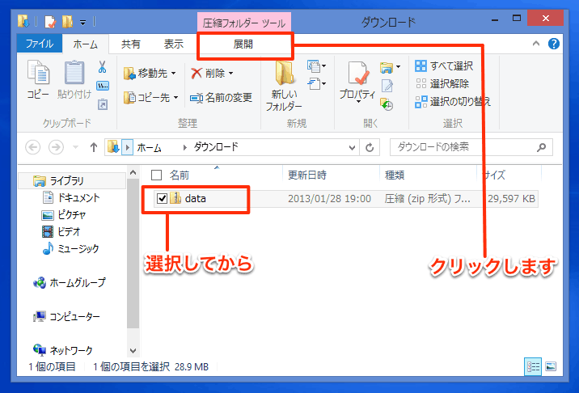Image resolution: width=579 pixels, height=393 pixels.
Task: Switch to the Home (ホーム) tab
Action: point(85,44)
